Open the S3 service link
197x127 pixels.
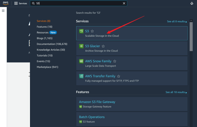click(x=87, y=31)
